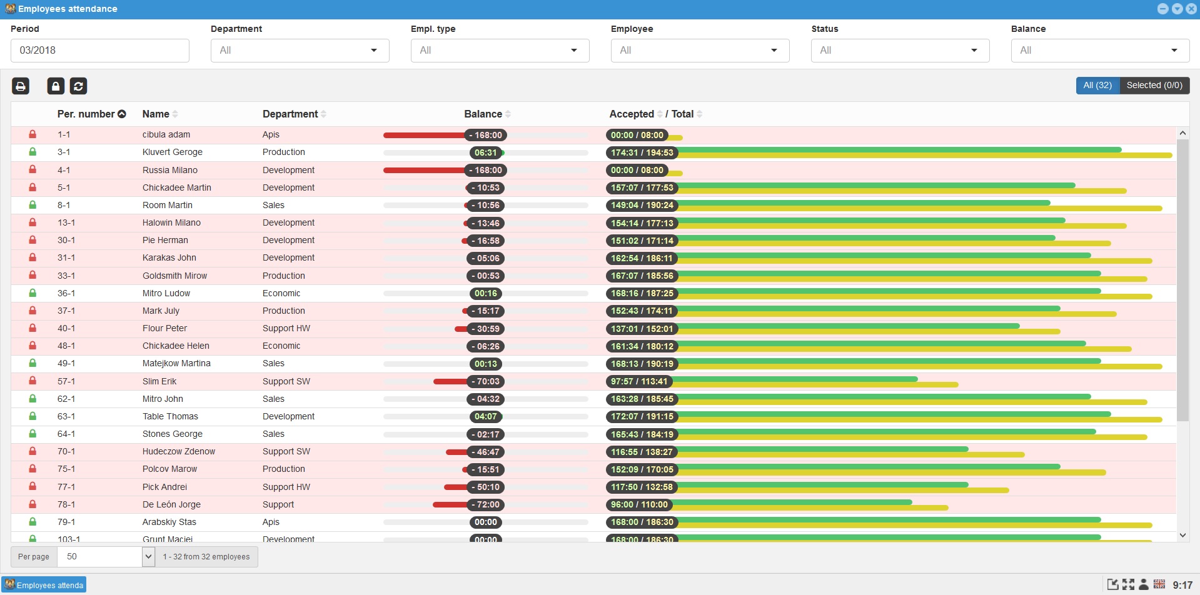1200x595 pixels.
Task: Sort by Per. number column arrow
Action: click(x=122, y=114)
